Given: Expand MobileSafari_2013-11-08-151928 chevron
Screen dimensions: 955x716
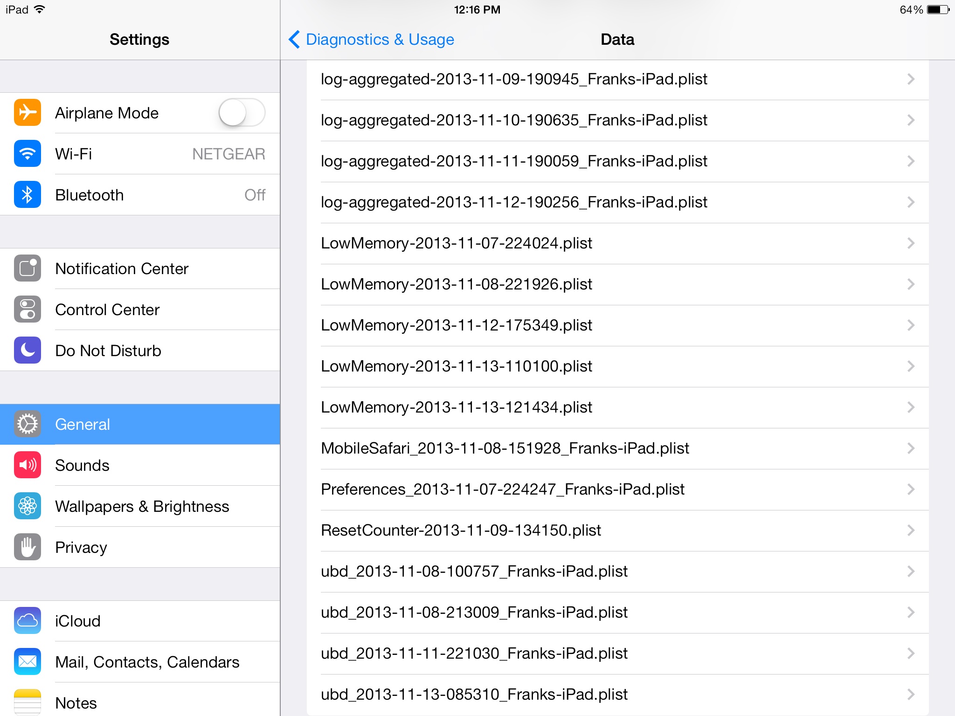Looking at the screenshot, I should 911,448.
